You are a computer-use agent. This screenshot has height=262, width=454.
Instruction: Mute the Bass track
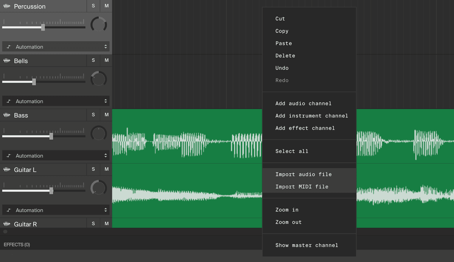coord(107,115)
